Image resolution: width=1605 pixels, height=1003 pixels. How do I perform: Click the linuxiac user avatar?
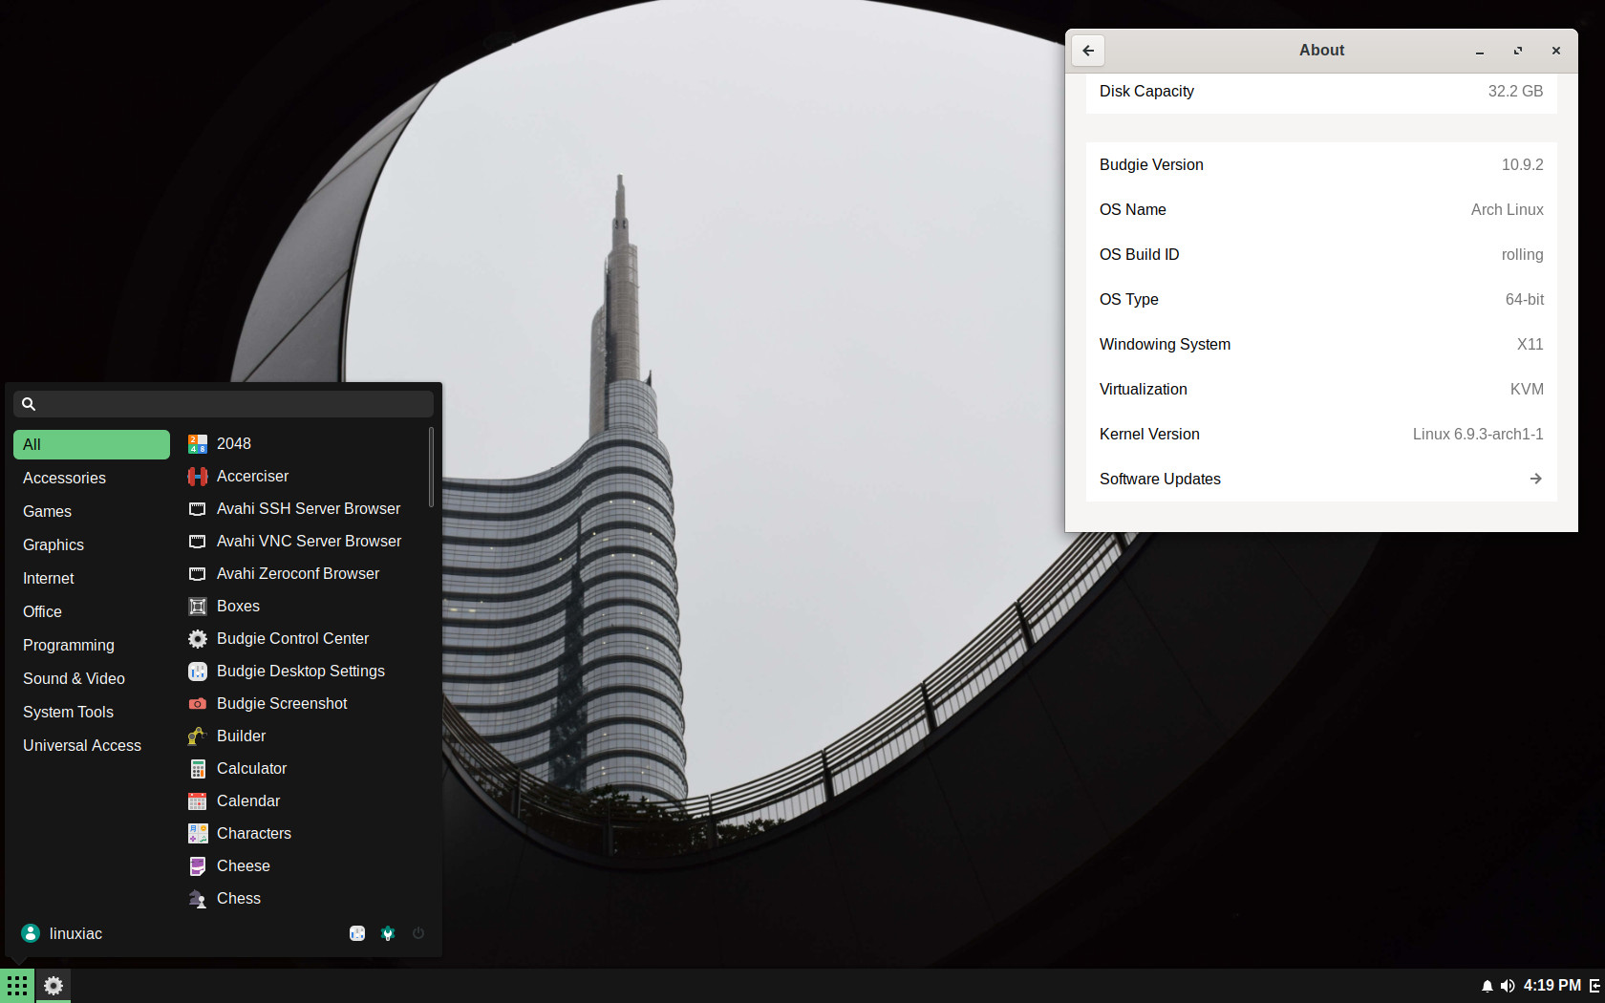click(x=31, y=933)
